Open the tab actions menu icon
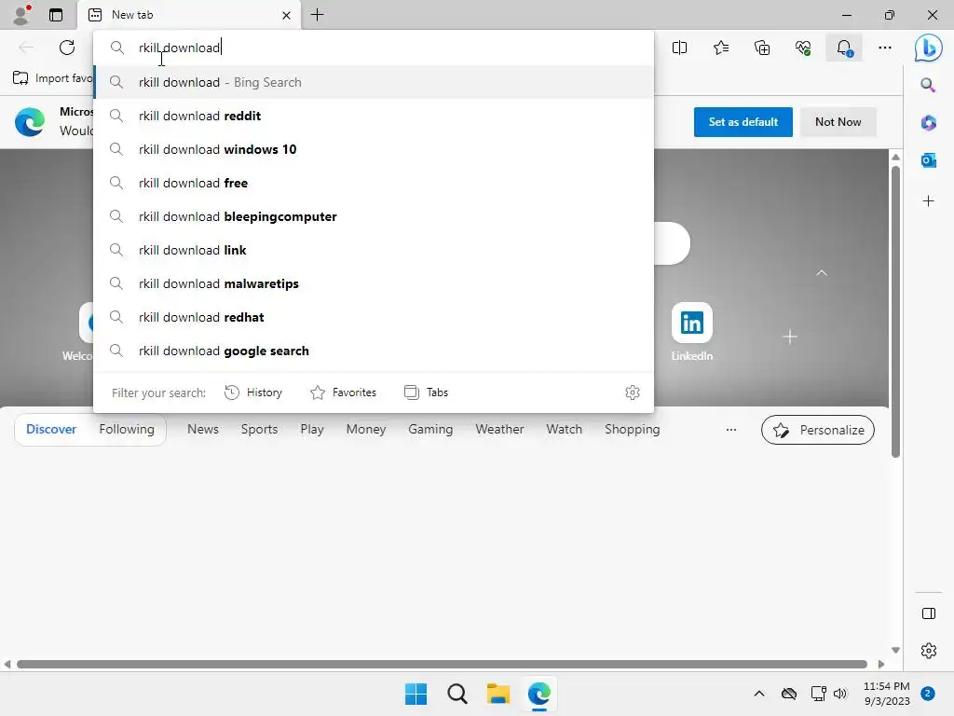The image size is (954, 716). tap(56, 15)
